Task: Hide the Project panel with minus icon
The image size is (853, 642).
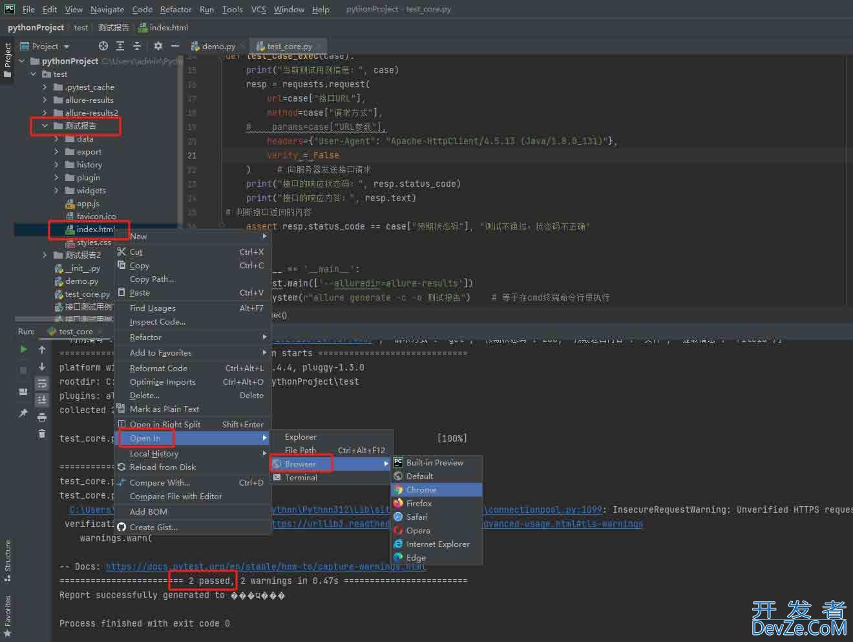Action: point(174,46)
